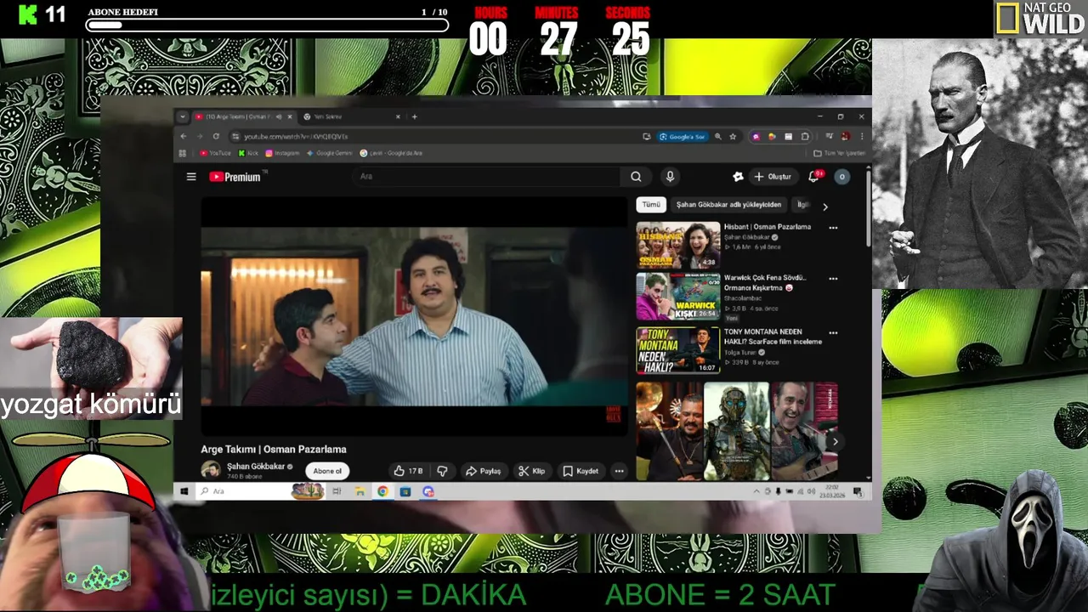Open the Hisbant Osman Pazarlama thumbnail

(x=678, y=246)
